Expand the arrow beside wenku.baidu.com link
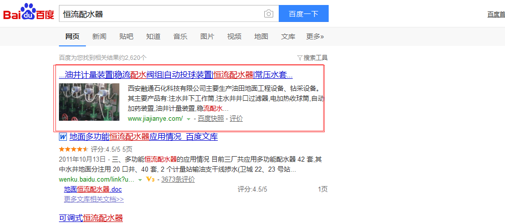 [x=140, y=180]
